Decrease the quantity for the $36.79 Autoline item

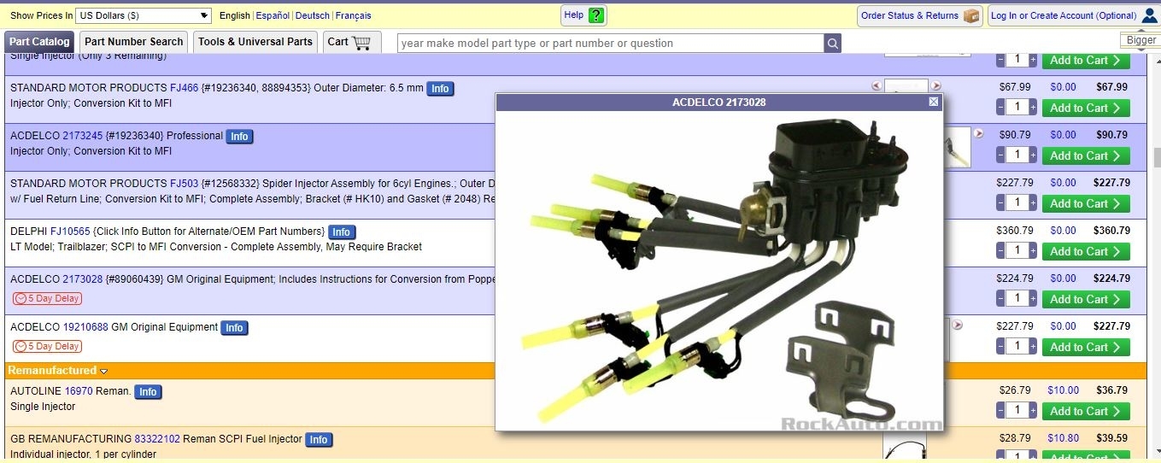(x=1000, y=411)
